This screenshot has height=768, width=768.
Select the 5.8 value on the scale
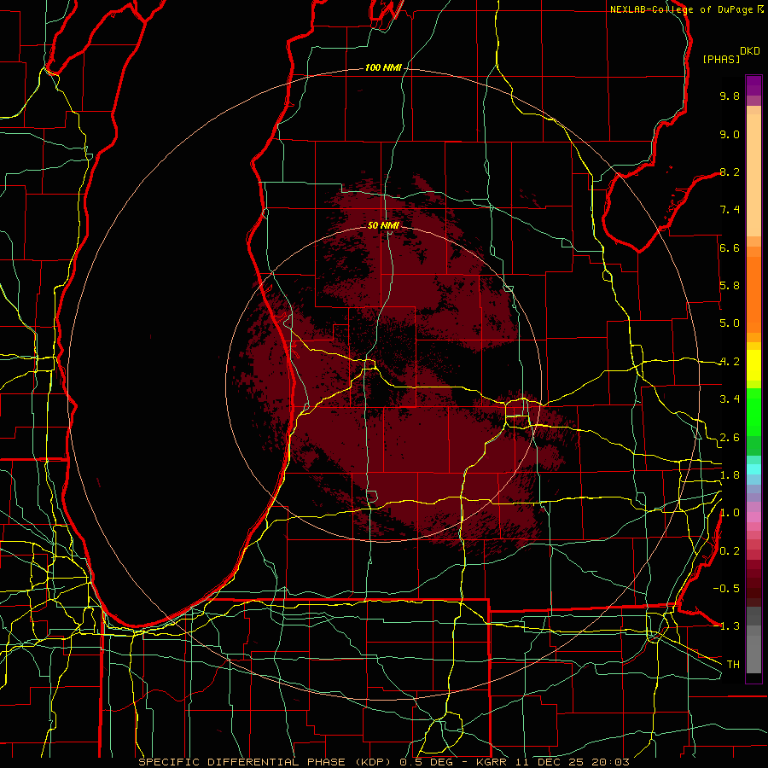(x=730, y=286)
